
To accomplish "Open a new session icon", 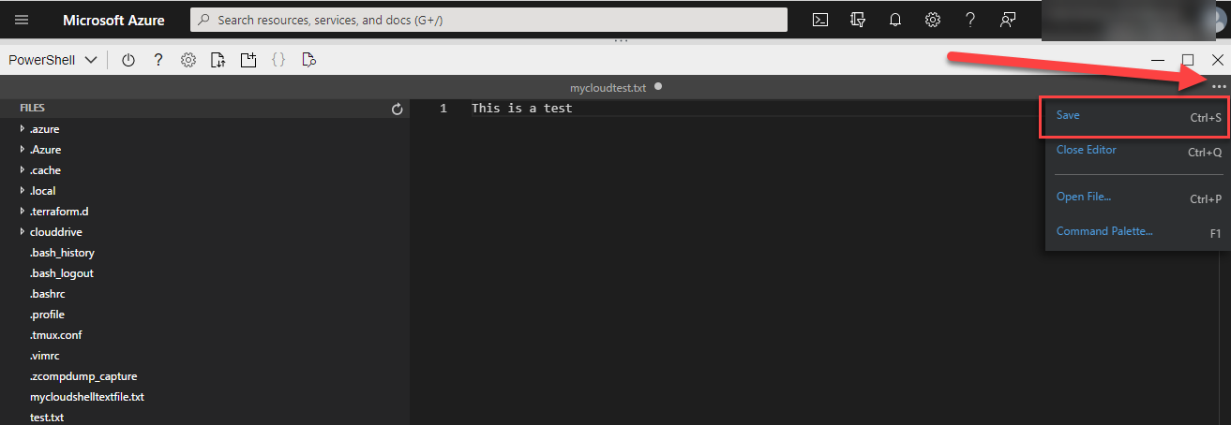I will [248, 60].
